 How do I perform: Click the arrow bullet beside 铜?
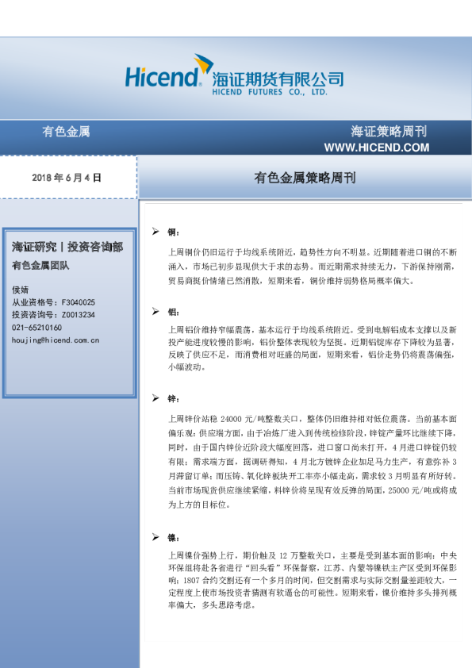point(156,232)
